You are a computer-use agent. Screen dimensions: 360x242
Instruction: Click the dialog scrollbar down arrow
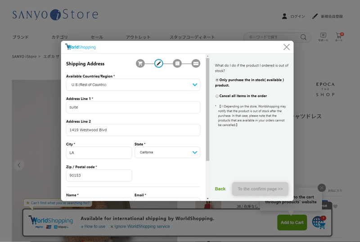[x=207, y=199]
